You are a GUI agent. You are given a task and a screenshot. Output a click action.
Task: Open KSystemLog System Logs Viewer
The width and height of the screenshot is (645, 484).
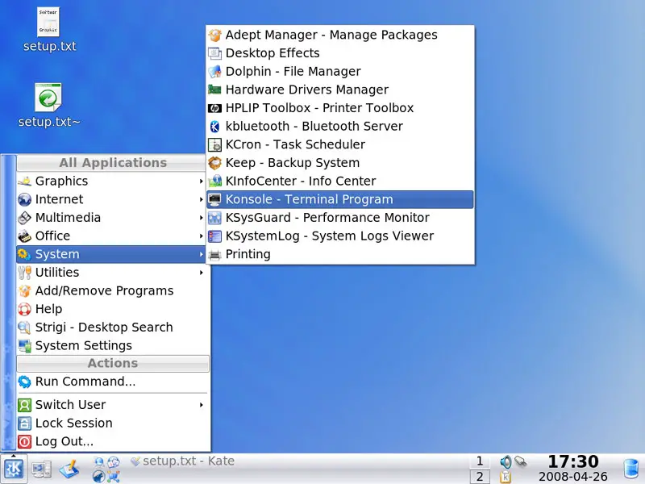coord(339,236)
